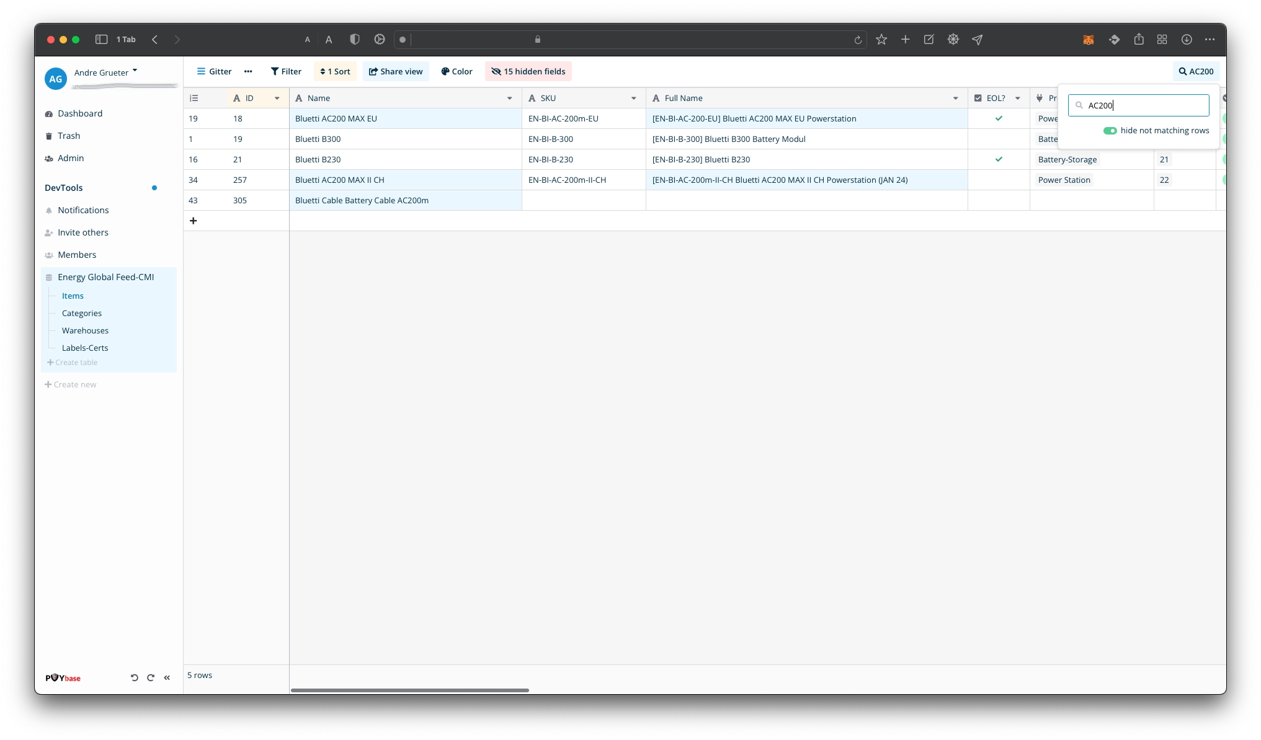Click EOL? checkbox on AC200 MAX EU row
Screen dimensions: 1261x740
tap(999, 119)
